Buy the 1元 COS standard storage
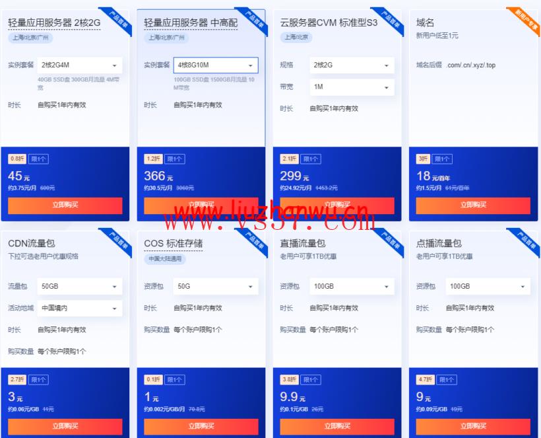This screenshot has height=438, width=541. 201,426
